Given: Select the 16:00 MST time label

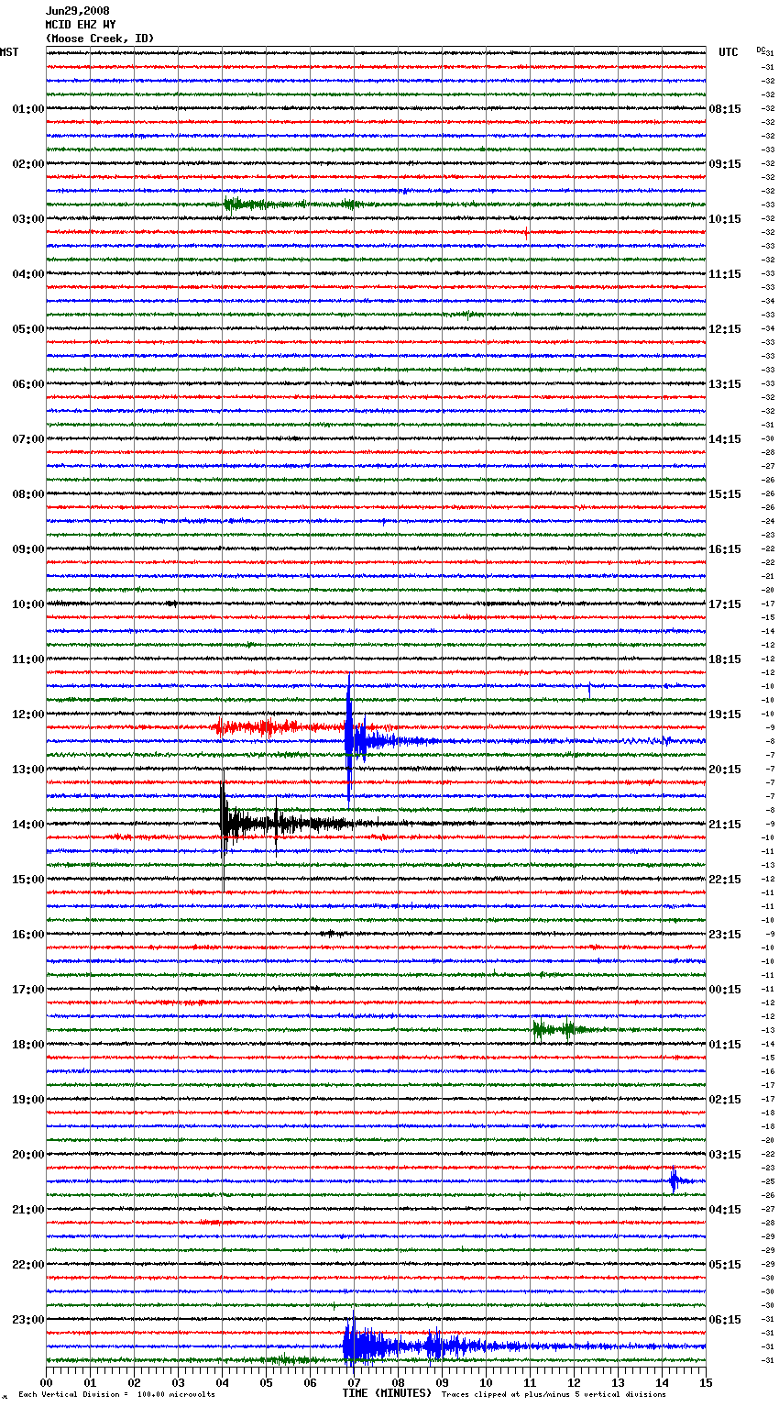Looking at the screenshot, I should pos(28,935).
